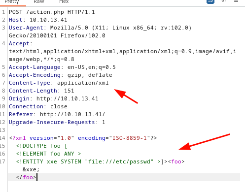Click the Accept-Language header line
This screenshot has width=245, height=192.
coord(62,67)
